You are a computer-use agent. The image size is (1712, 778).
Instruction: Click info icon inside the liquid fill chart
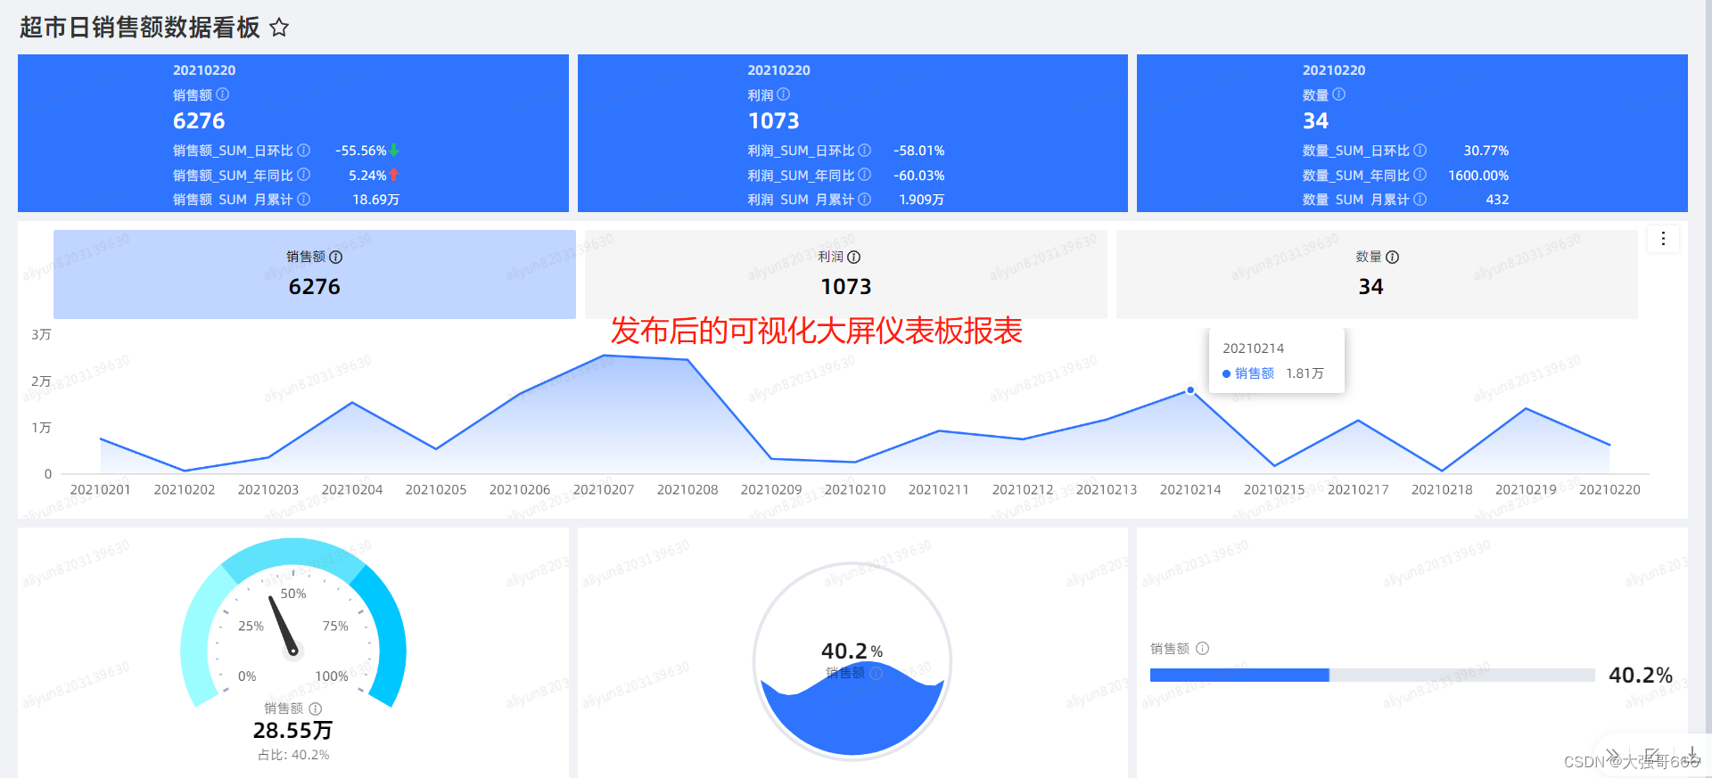pyautogui.click(x=877, y=673)
